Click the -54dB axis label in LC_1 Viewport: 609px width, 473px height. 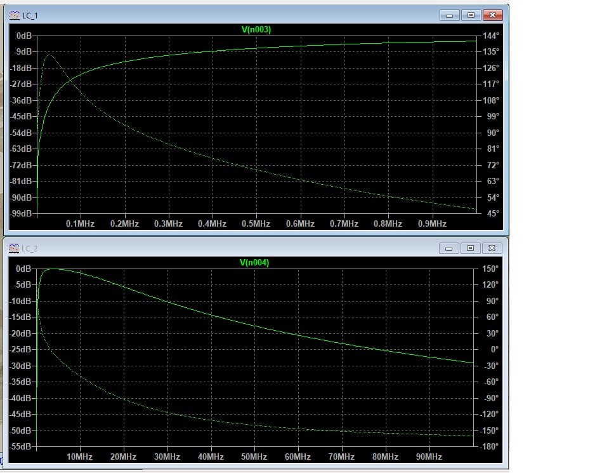(x=22, y=133)
